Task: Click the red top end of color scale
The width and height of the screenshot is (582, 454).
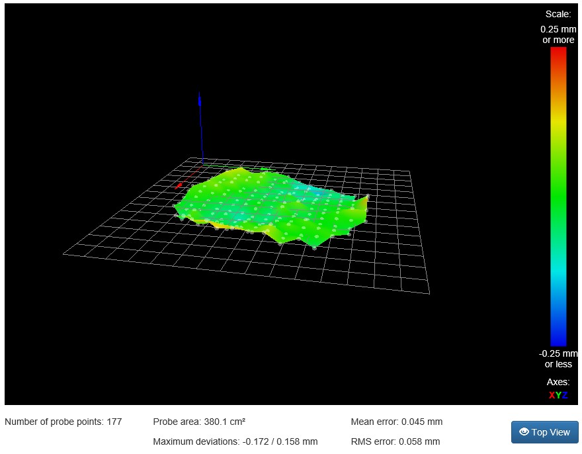Action: pos(558,52)
